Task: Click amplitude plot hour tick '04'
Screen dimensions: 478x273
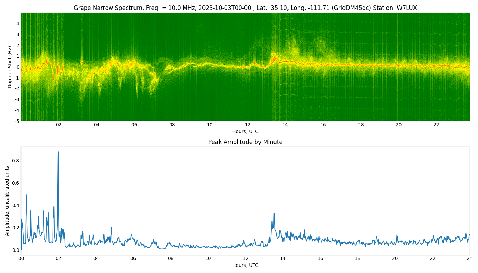Action: (x=96, y=259)
